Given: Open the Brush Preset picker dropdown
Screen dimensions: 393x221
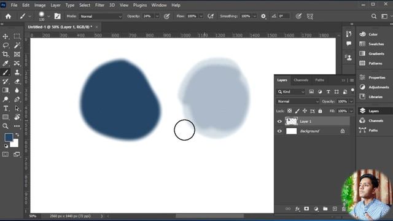Looking at the screenshot, I should point(49,17).
